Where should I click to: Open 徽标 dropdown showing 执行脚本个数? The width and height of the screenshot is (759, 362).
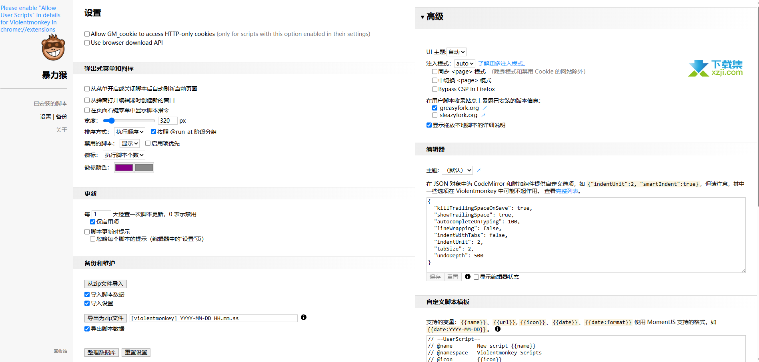124,155
